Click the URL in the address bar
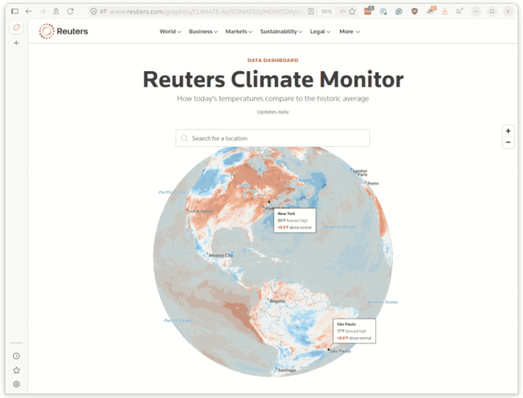This screenshot has height=398, width=523. pyautogui.click(x=207, y=11)
